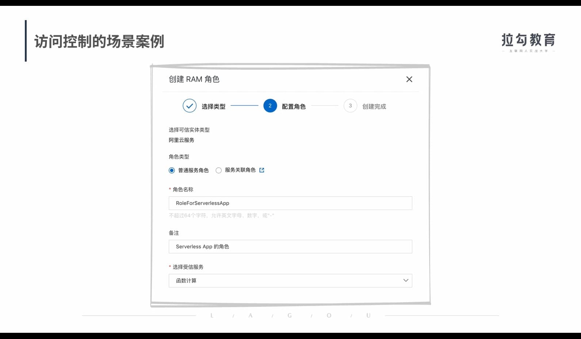Click the 备注 remark input field
Screen dimensions: 581x339
pyautogui.click(x=290, y=247)
